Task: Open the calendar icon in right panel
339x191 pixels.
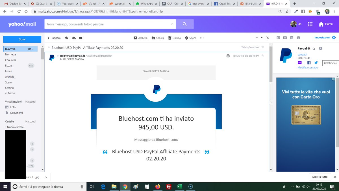Action: (x=285, y=37)
